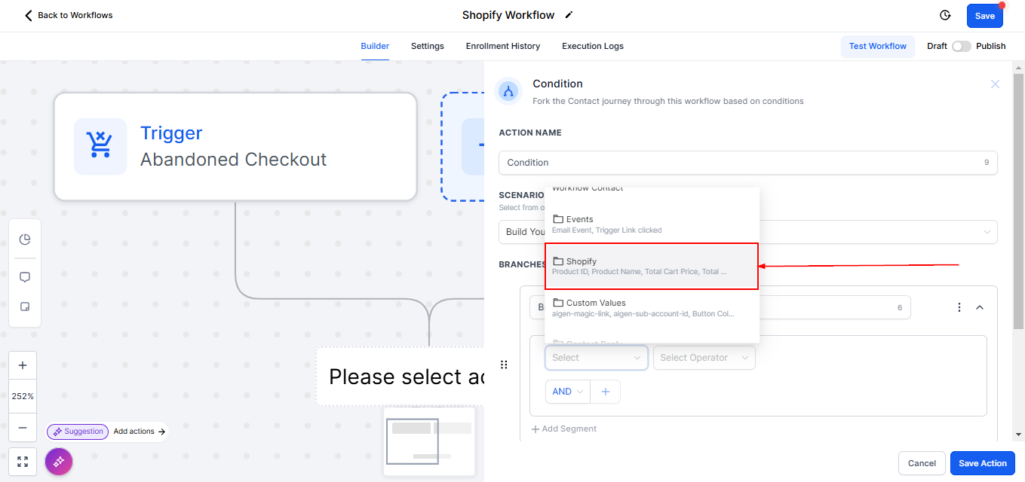This screenshot has height=482, width=1025.
Task: Switch to the Settings tab
Action: pos(427,46)
